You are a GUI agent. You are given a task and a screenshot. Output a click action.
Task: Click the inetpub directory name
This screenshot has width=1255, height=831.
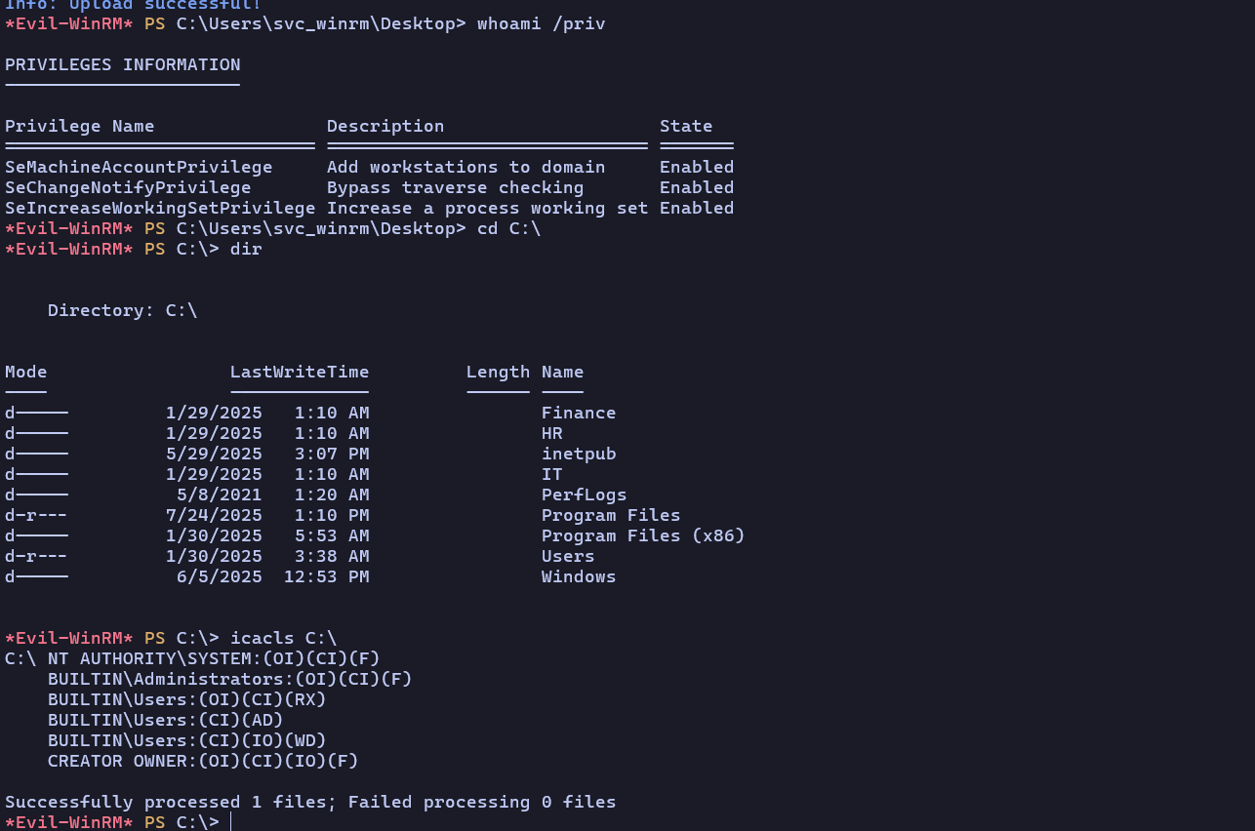[579, 454]
